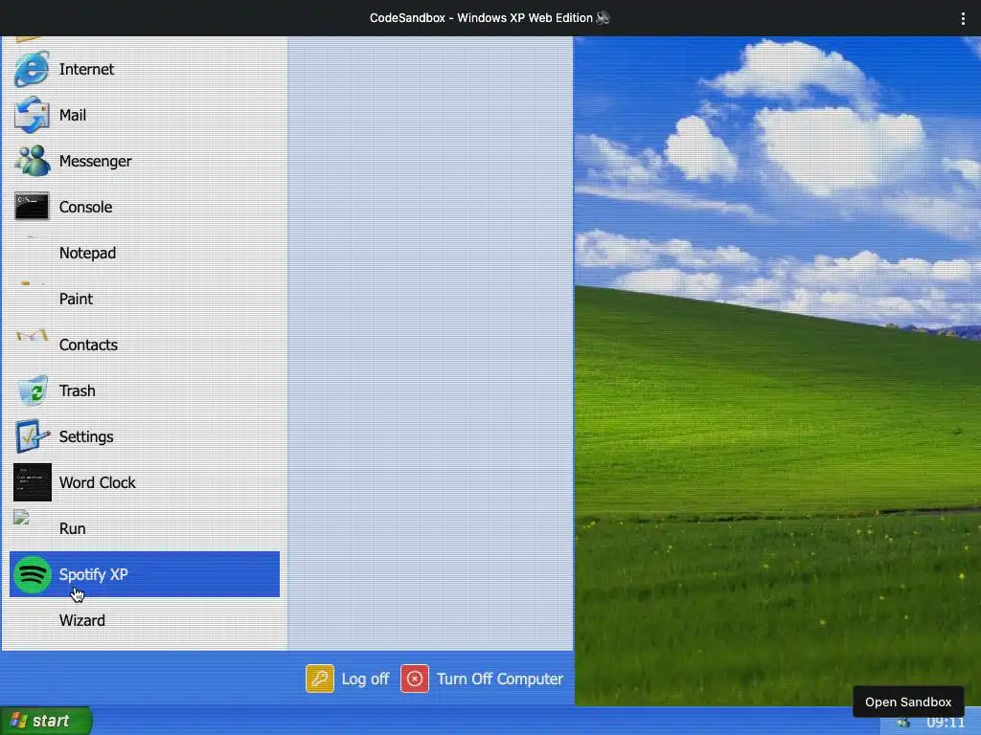Viewport: 981px width, 735px height.
Task: Select the Word Clock menu entry
Action: click(x=145, y=482)
